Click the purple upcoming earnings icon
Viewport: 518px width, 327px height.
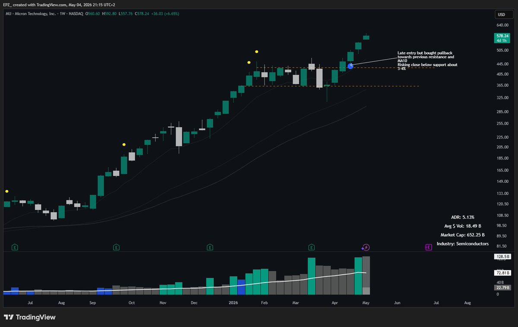428,248
